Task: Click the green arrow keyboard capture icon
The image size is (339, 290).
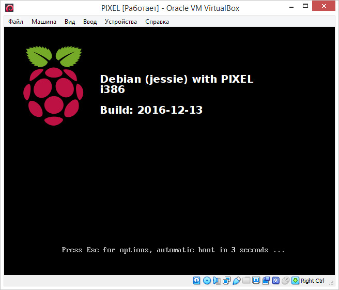Action: pyautogui.click(x=295, y=281)
